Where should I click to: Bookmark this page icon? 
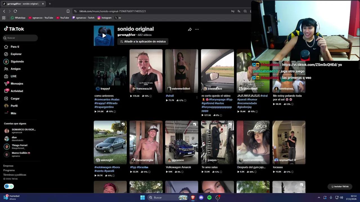pyautogui.click(x=68, y=11)
